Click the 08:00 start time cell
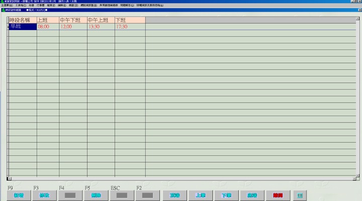Image resolution: width=362 pixels, height=201 pixels. pos(48,27)
